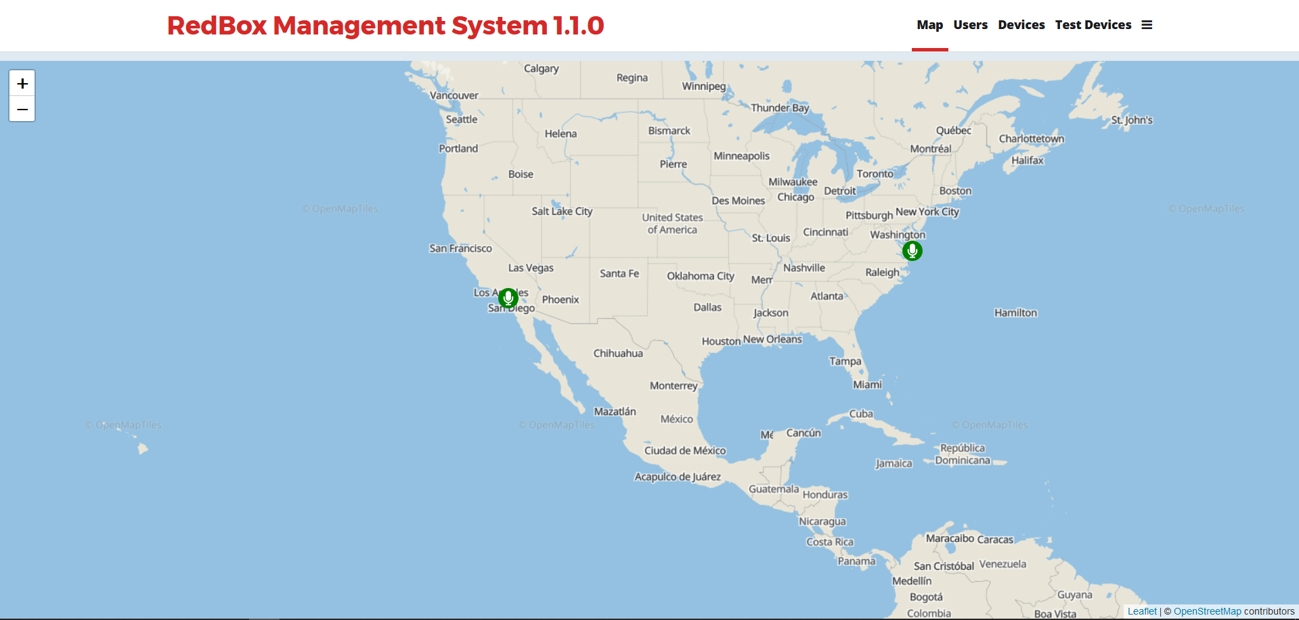1299x620 pixels.
Task: Select the microphone device marker near Washington
Action: tap(912, 251)
